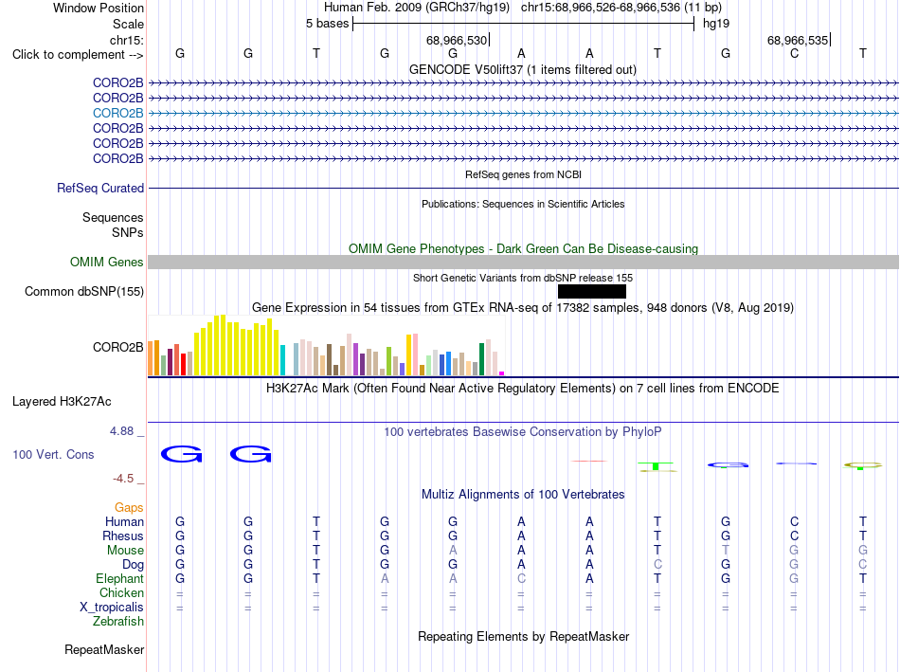Click the Common dbSNP(155) track label
Image resolution: width=900 pixels, height=672 pixels.
[x=84, y=291]
